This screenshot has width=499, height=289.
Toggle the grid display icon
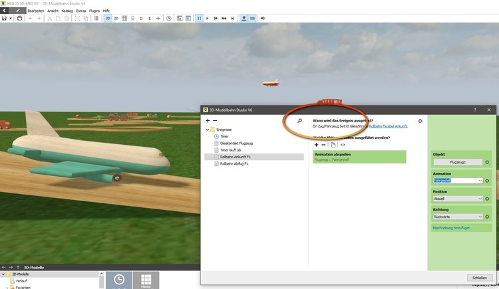[x=124, y=19]
